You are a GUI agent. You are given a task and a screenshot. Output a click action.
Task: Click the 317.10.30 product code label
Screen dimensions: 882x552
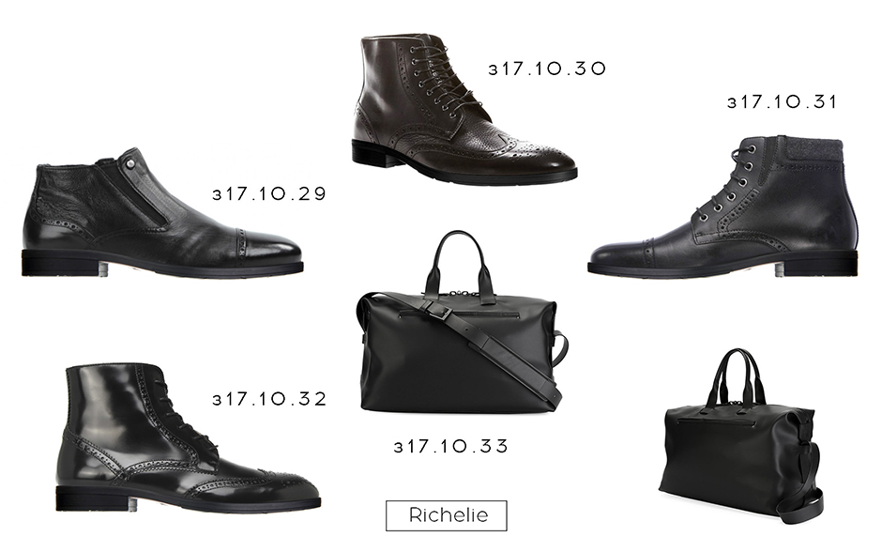[x=547, y=69]
